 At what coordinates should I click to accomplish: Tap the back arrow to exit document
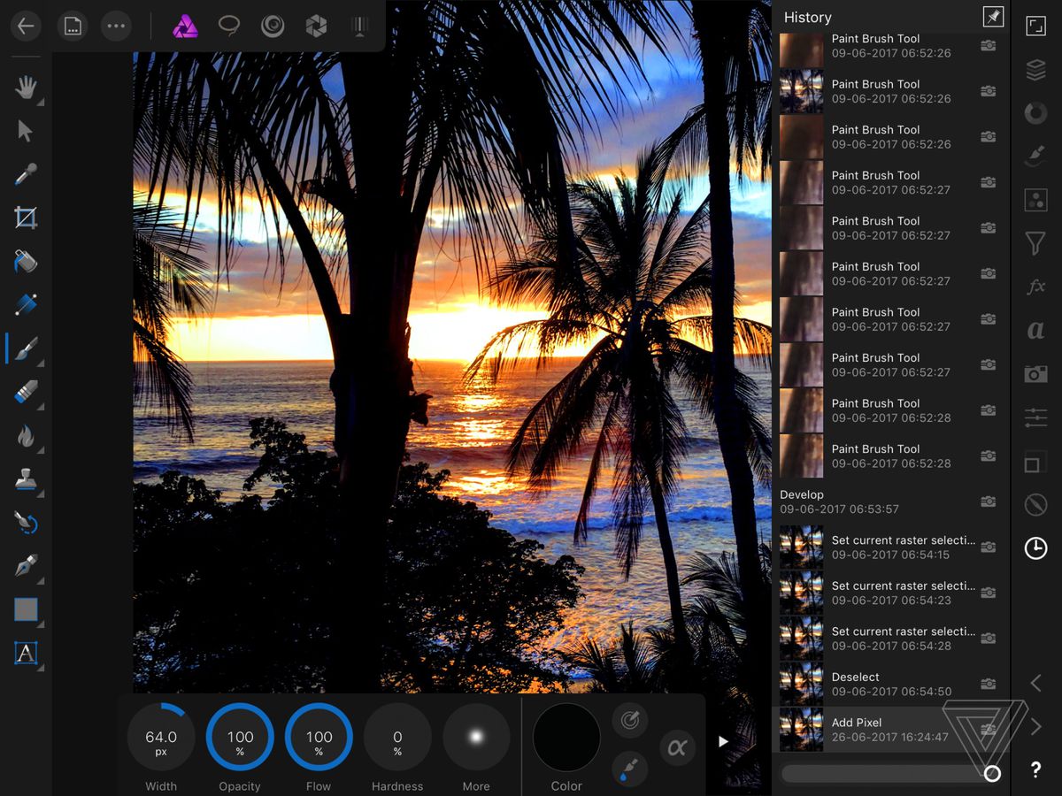pyautogui.click(x=27, y=27)
